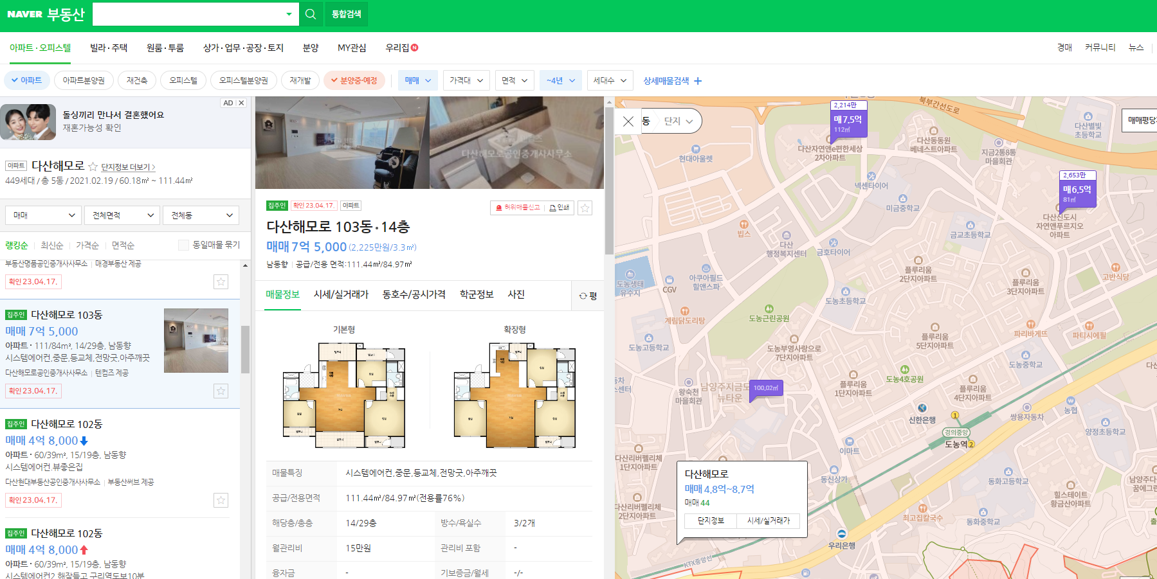Click the 인쇄 print icon

point(560,208)
